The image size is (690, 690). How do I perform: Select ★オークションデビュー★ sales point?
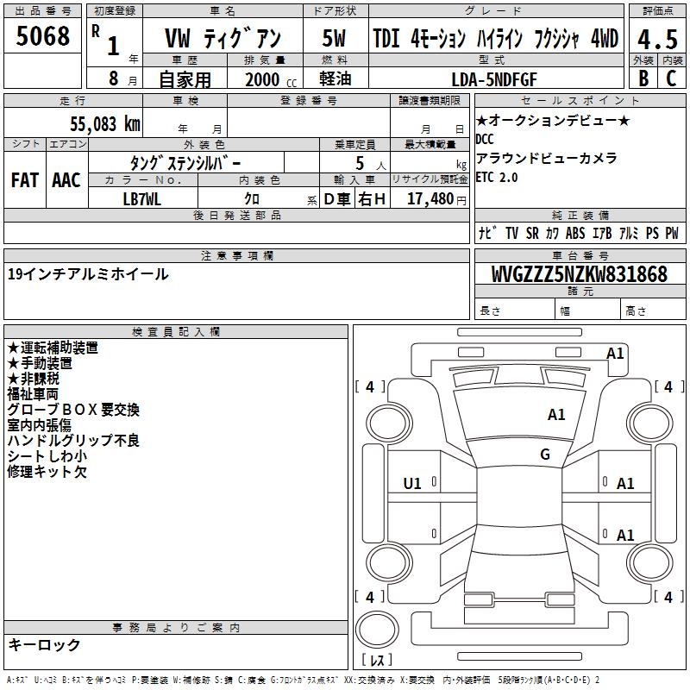(553, 120)
